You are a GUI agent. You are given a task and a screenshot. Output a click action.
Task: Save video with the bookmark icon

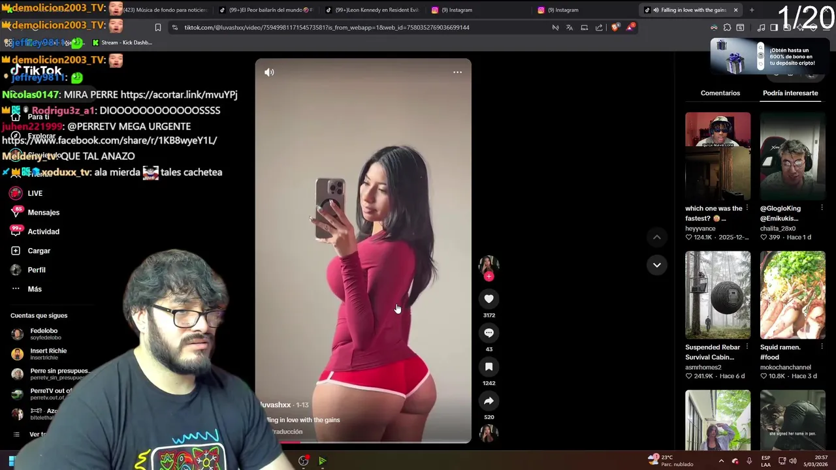tap(489, 367)
